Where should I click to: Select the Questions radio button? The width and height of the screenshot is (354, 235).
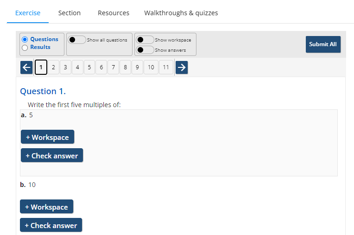pyautogui.click(x=25, y=40)
